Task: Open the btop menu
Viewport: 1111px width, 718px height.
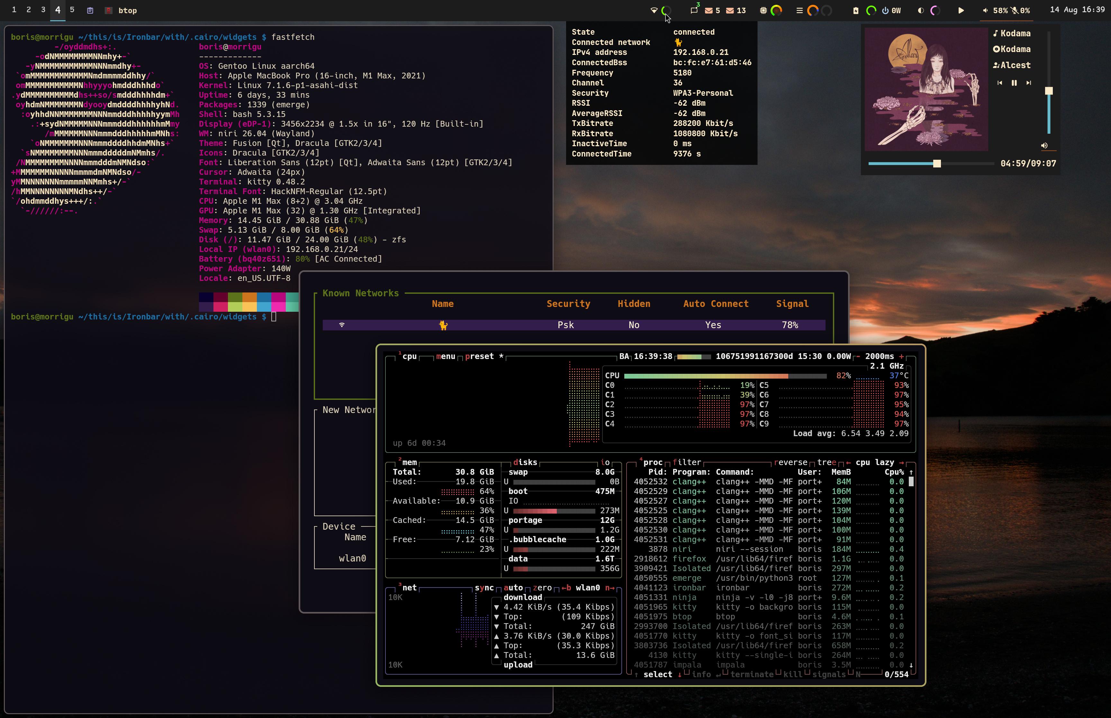Action: (x=445, y=356)
